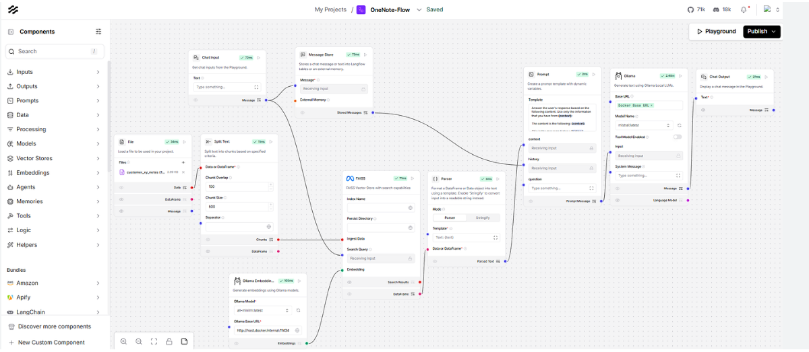This screenshot has height=352, width=809.
Task: Run the Split Text component play icon
Action: tap(271, 142)
